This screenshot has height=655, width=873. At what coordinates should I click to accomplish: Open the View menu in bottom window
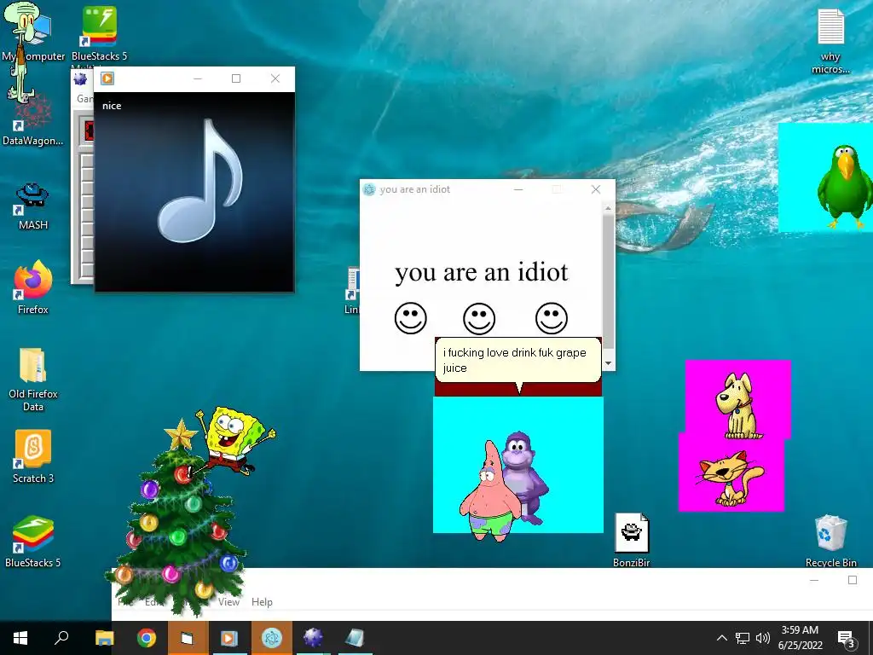pyautogui.click(x=228, y=602)
